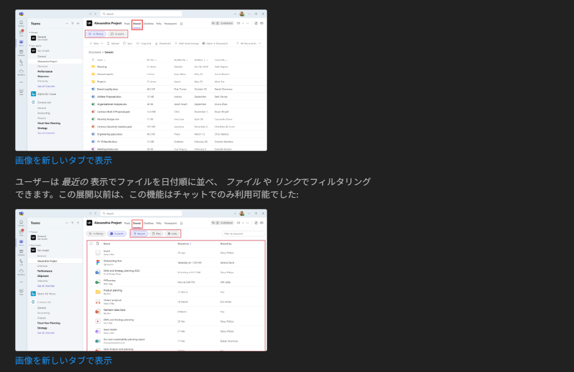Open the Planning folder row
574x372 pixels.
point(102,66)
